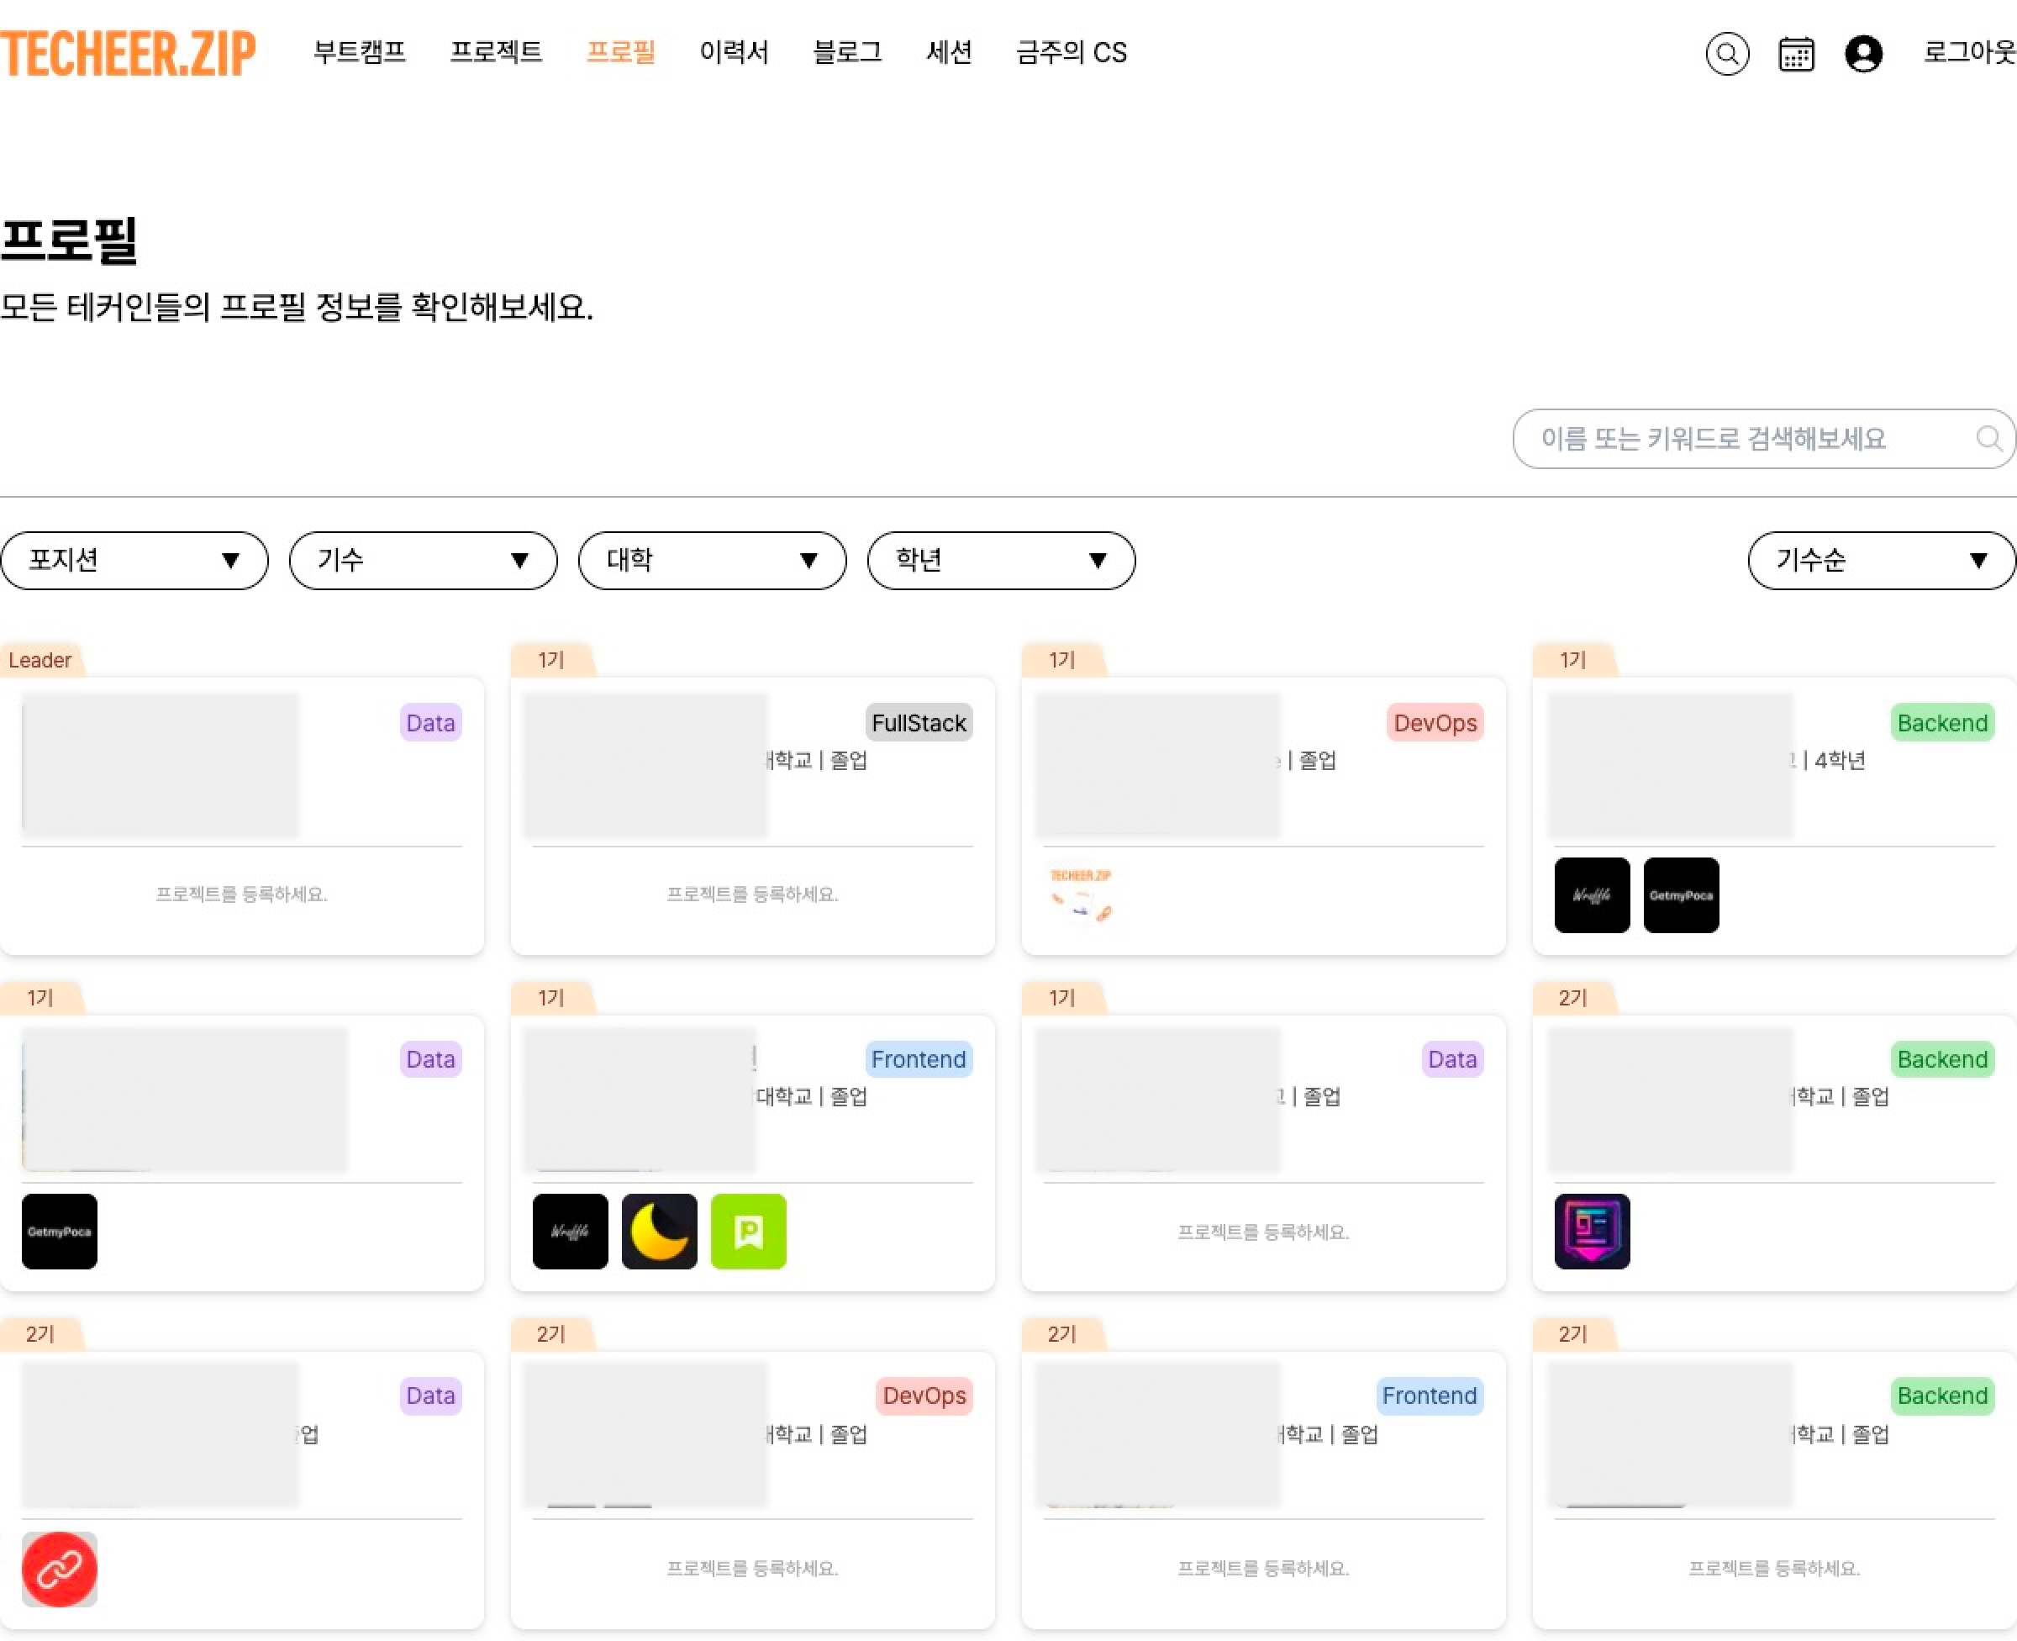Click the header search magnifier icon

pyautogui.click(x=1726, y=53)
